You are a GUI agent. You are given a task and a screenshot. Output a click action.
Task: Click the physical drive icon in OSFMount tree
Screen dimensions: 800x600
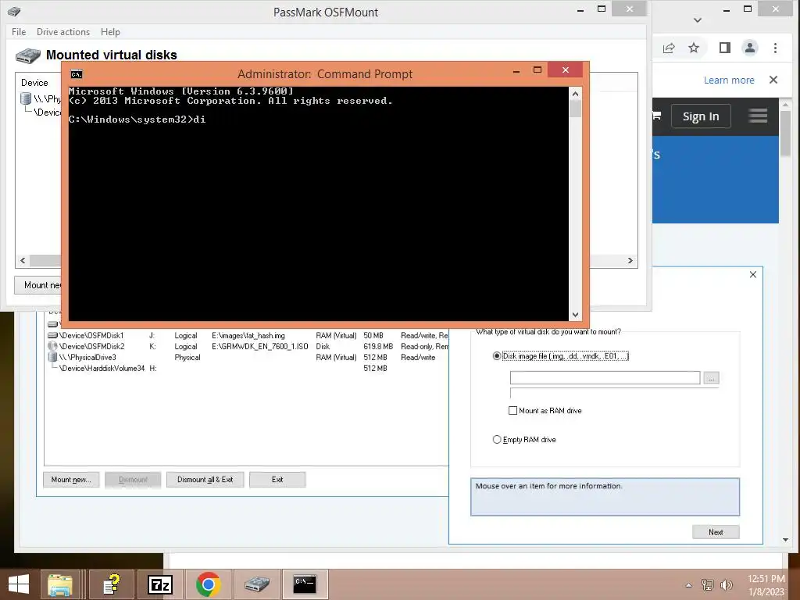26,98
